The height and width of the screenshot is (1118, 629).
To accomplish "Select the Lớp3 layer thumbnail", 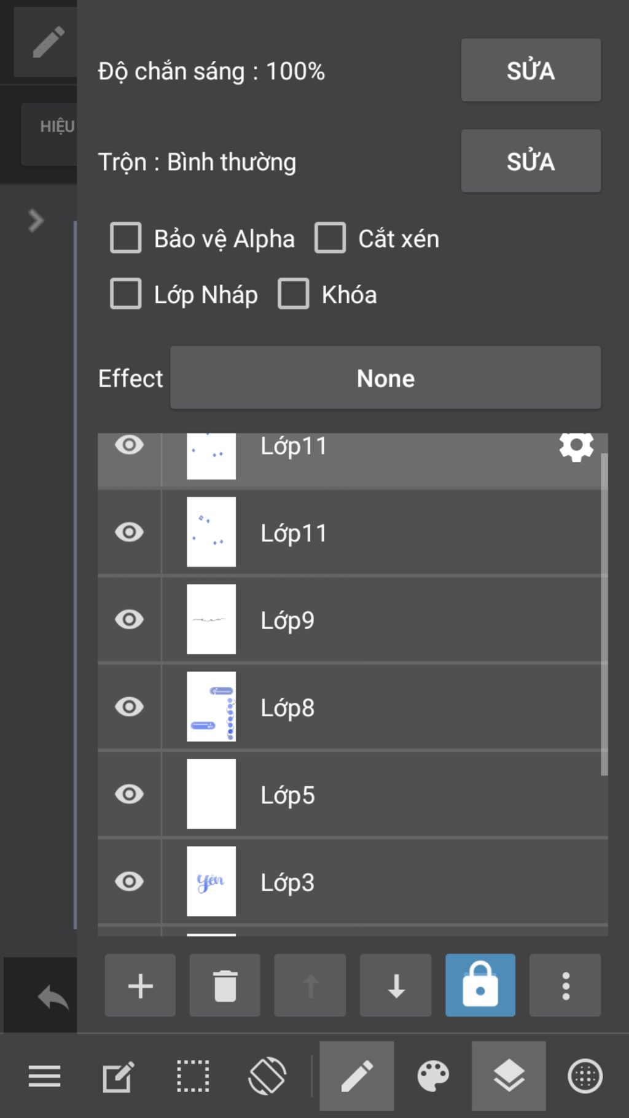I will [211, 881].
